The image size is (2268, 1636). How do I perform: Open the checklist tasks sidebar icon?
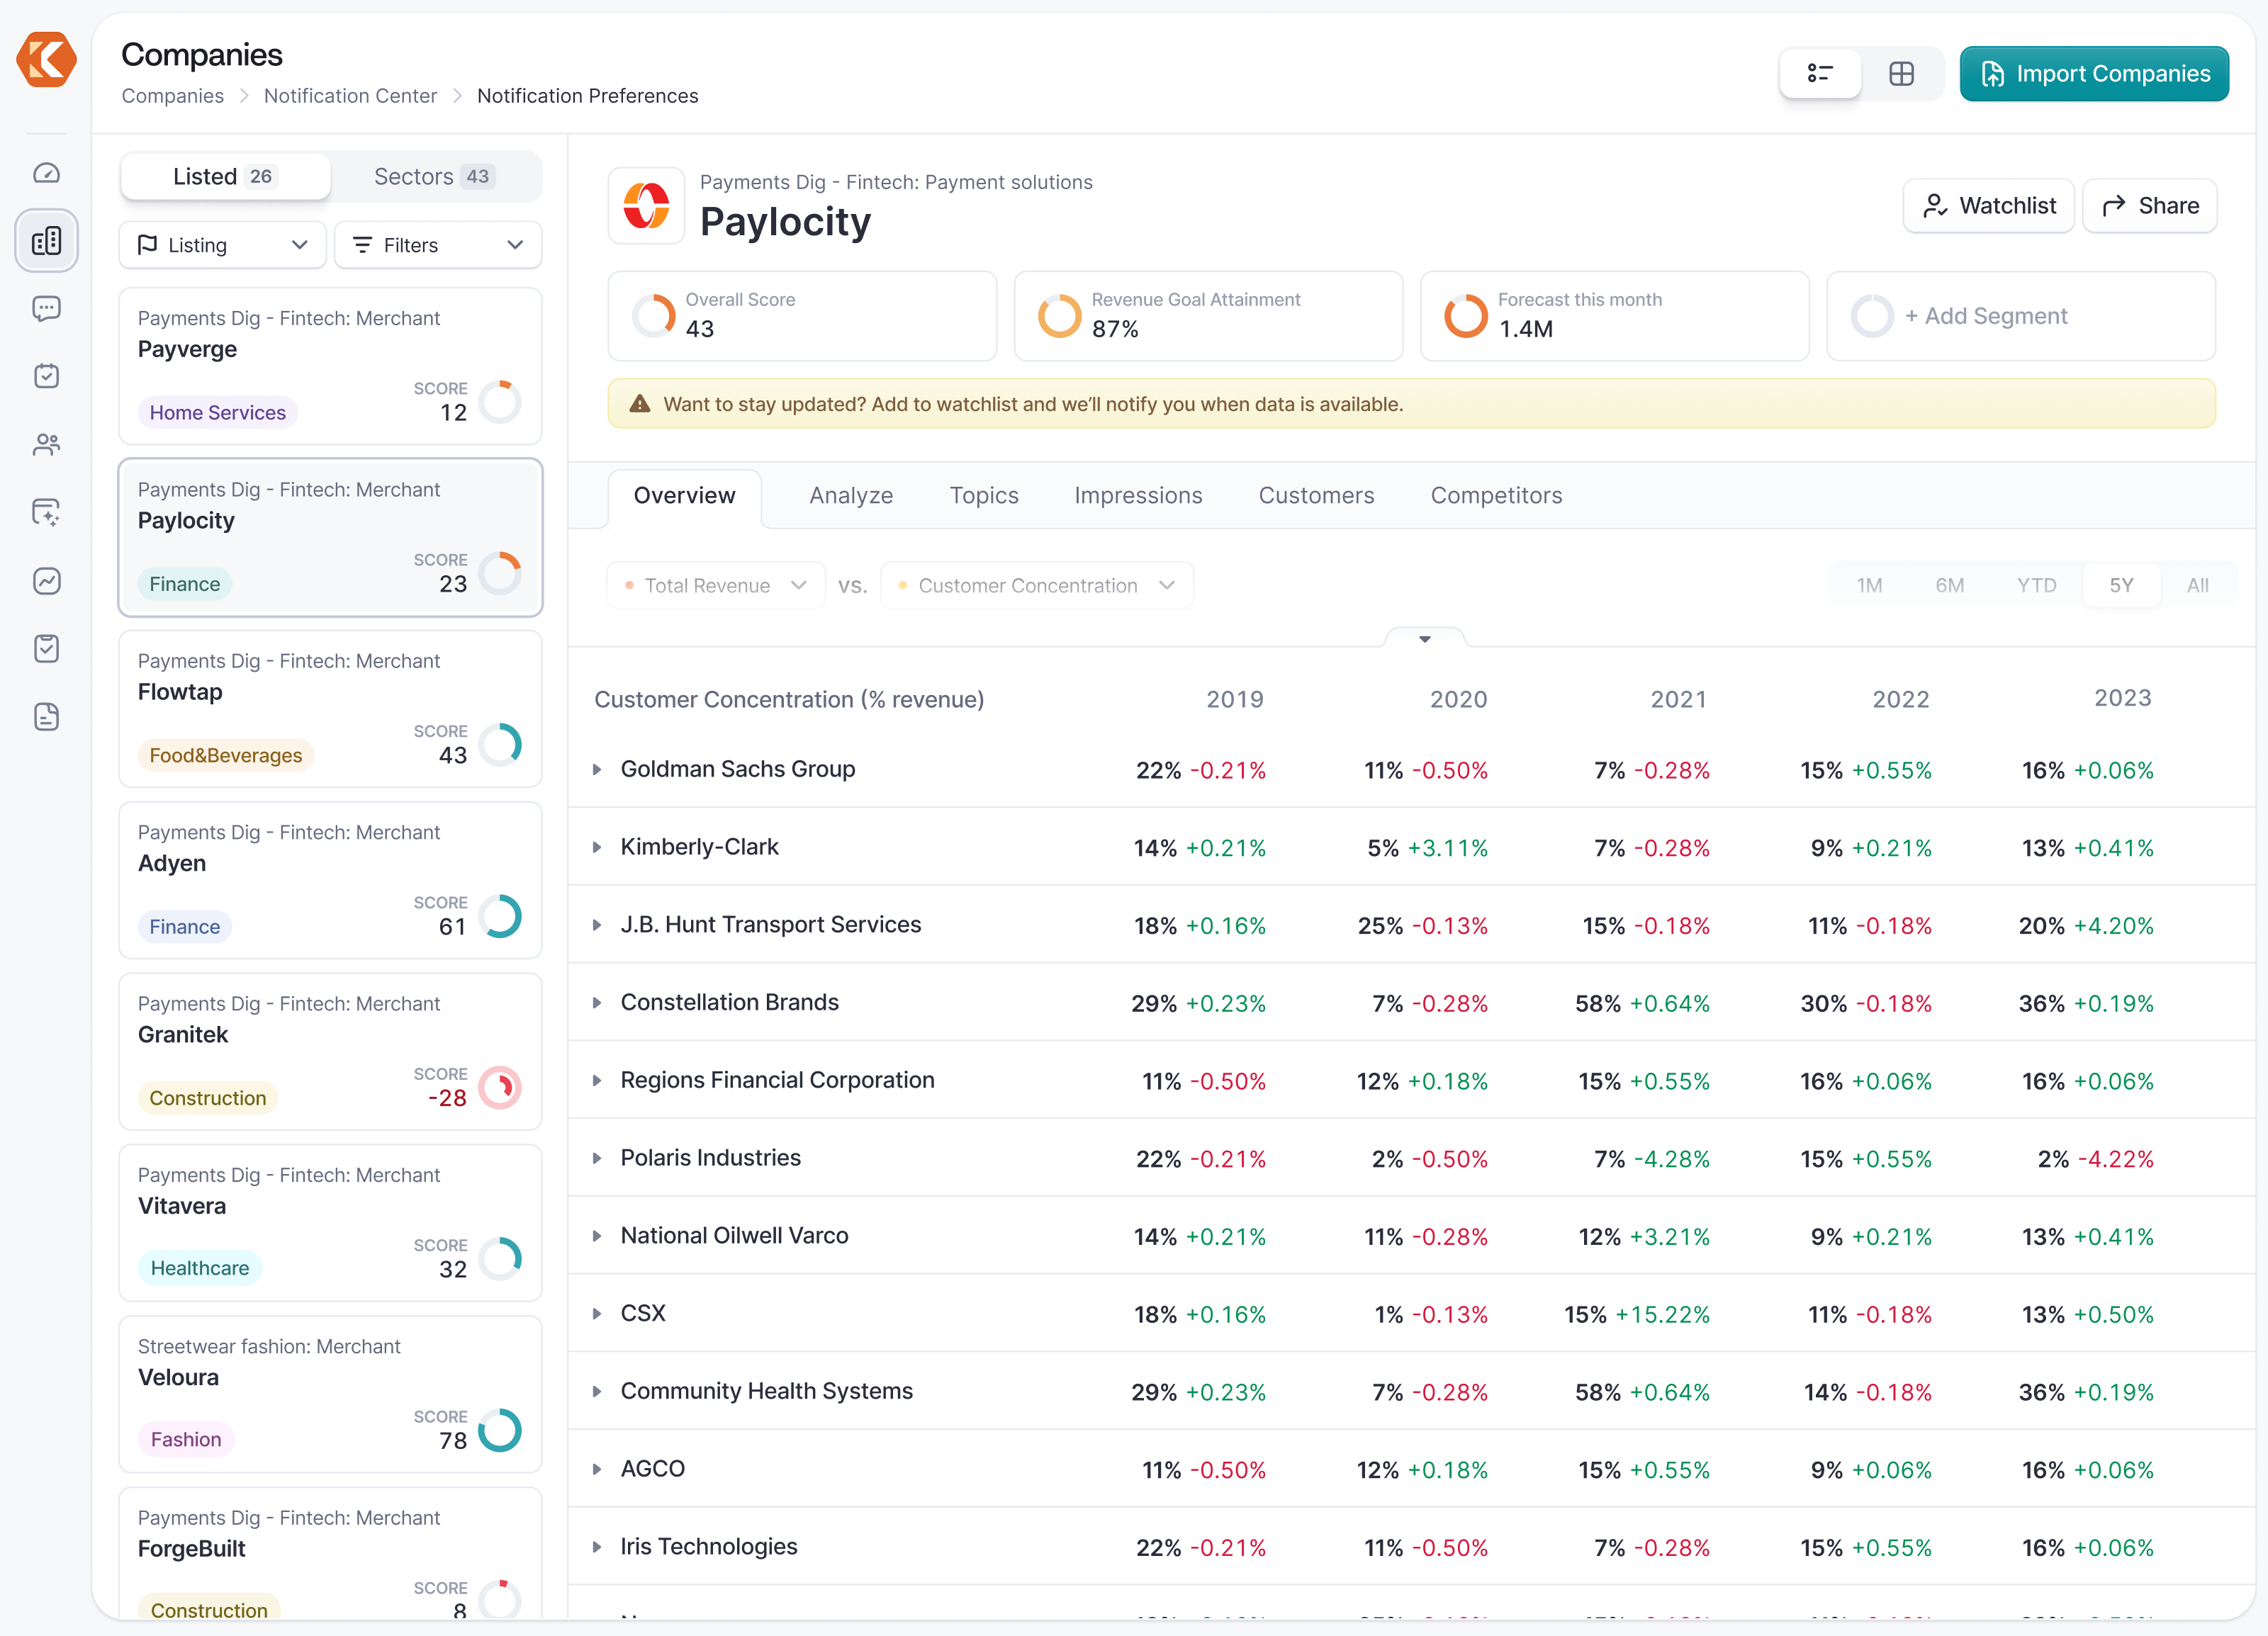[46, 648]
